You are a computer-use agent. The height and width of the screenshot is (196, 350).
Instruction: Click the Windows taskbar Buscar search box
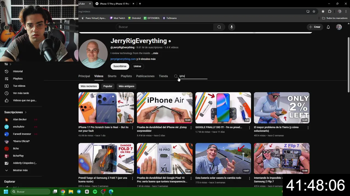click(x=30, y=192)
